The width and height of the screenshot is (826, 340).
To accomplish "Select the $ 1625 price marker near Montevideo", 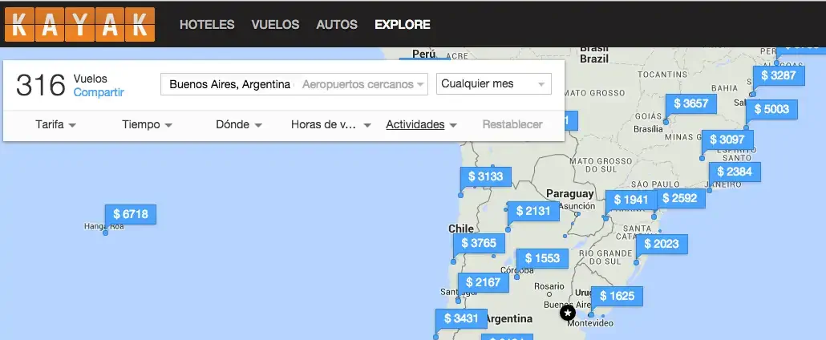I will click(617, 296).
